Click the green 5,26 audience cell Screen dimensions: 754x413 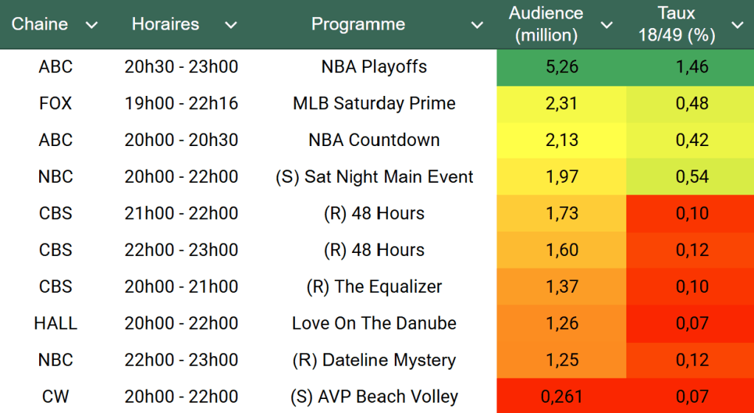(x=561, y=67)
